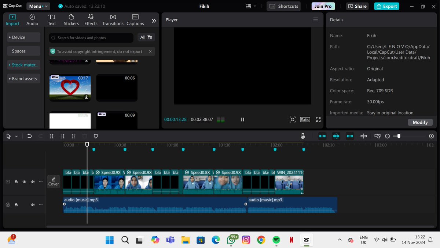Toggle auto snapping in the timeline
Image resolution: width=440 pixels, height=248 pixels.
point(336,136)
